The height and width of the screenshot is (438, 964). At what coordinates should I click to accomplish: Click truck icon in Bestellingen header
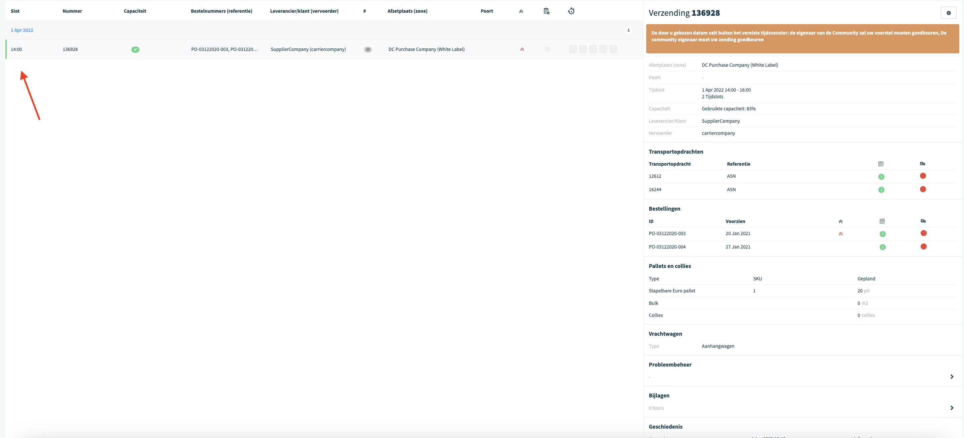click(x=923, y=221)
